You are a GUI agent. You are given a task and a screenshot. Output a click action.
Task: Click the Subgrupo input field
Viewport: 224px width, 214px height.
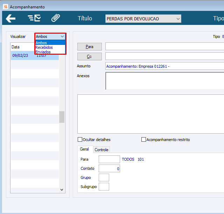pos(104,187)
